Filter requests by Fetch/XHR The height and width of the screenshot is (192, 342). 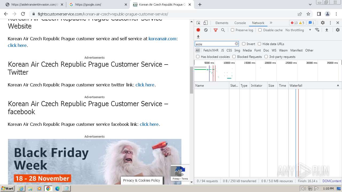tap(211, 50)
